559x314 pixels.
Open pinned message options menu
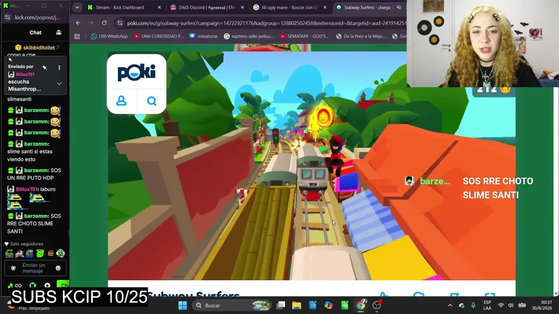[x=59, y=68]
